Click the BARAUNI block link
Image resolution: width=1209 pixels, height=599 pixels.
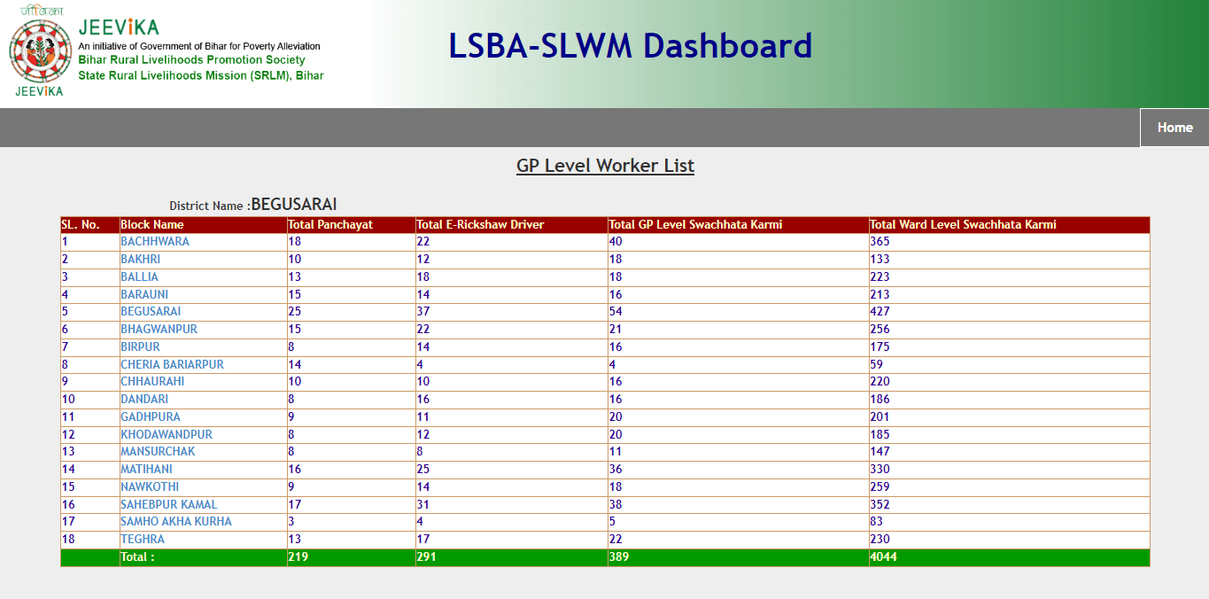point(143,293)
